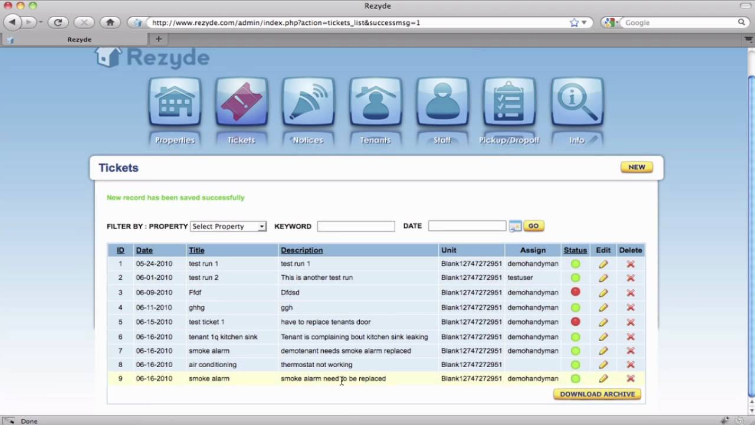This screenshot has height=425, width=755.
Task: Toggle green status of ticket 8
Action: (x=575, y=365)
